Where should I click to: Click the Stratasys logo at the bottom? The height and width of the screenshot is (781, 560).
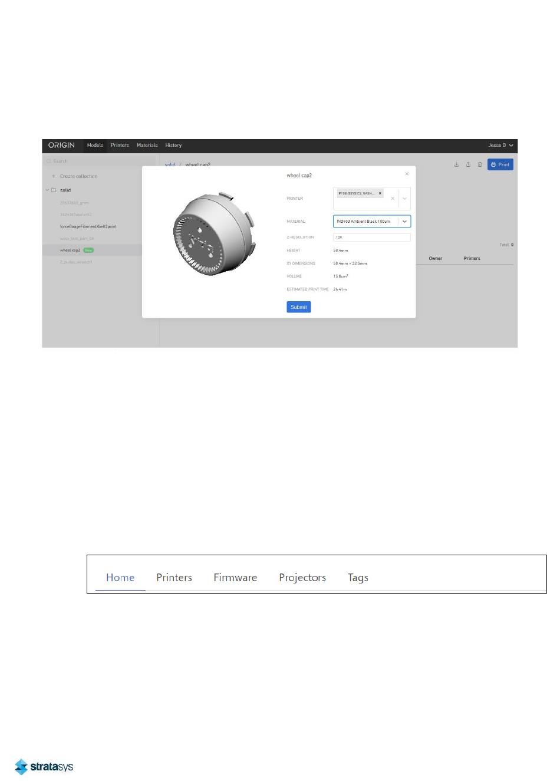coord(44,766)
